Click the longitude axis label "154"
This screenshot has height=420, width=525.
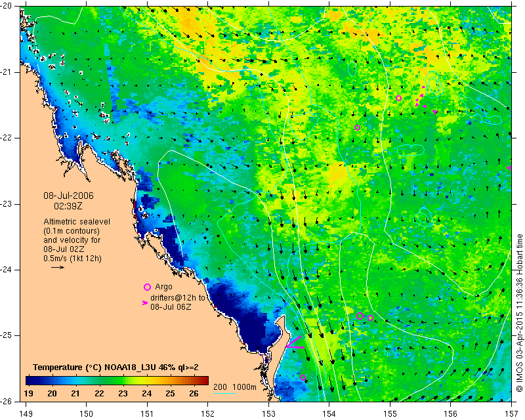(329, 414)
